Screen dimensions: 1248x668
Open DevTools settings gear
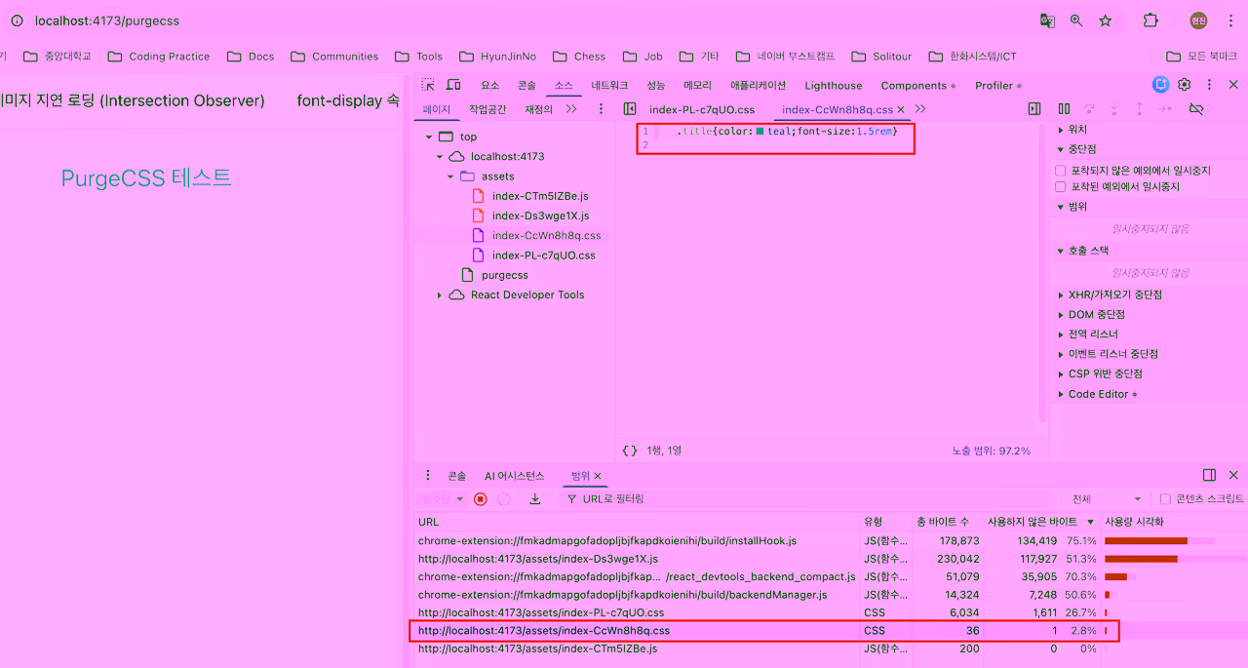(x=1185, y=86)
